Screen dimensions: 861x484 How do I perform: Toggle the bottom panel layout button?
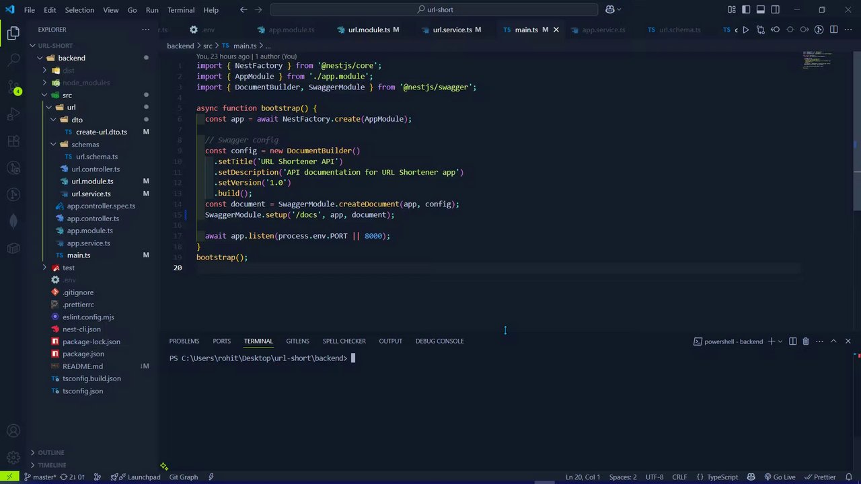point(761,9)
